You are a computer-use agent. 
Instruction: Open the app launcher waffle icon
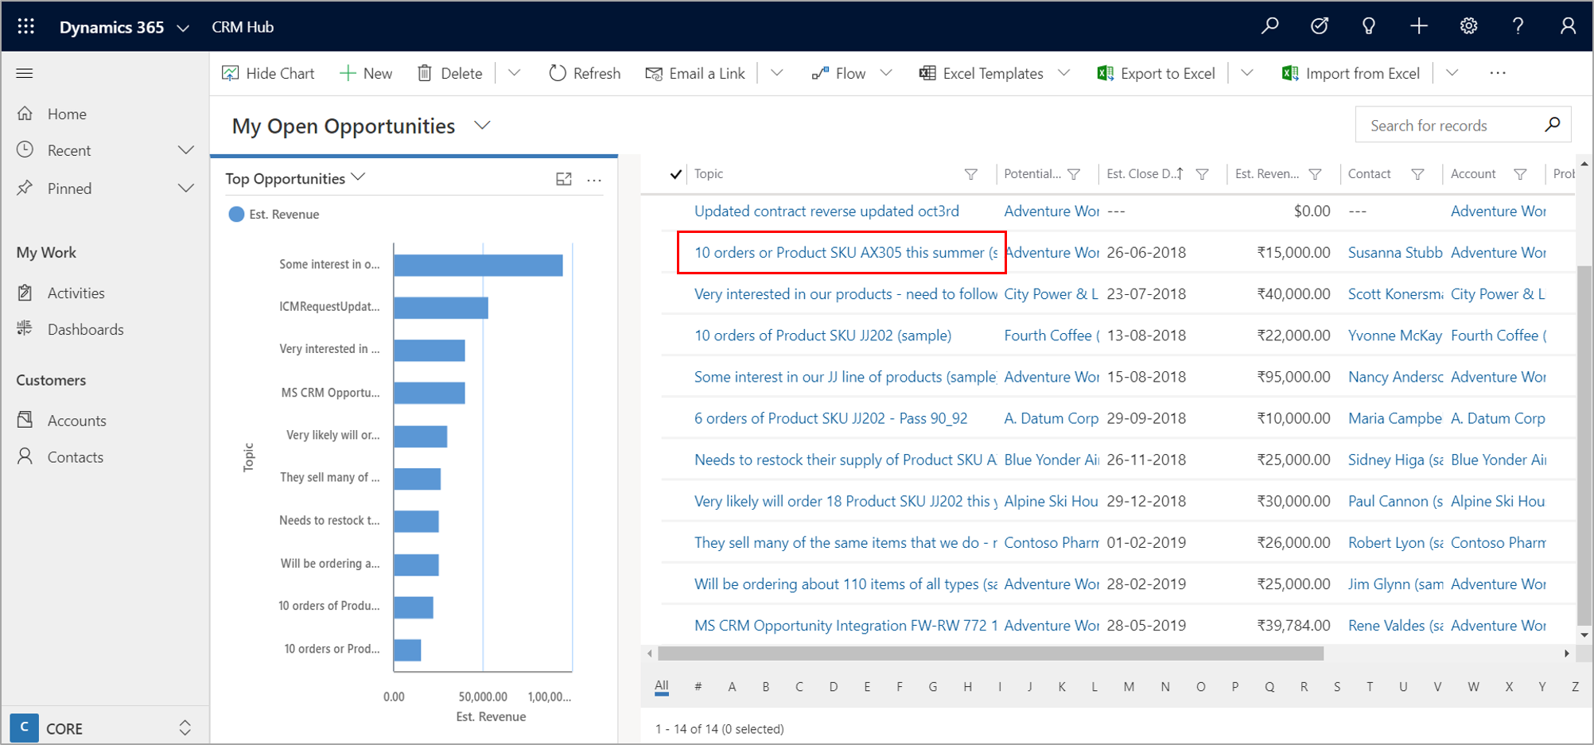(25, 26)
